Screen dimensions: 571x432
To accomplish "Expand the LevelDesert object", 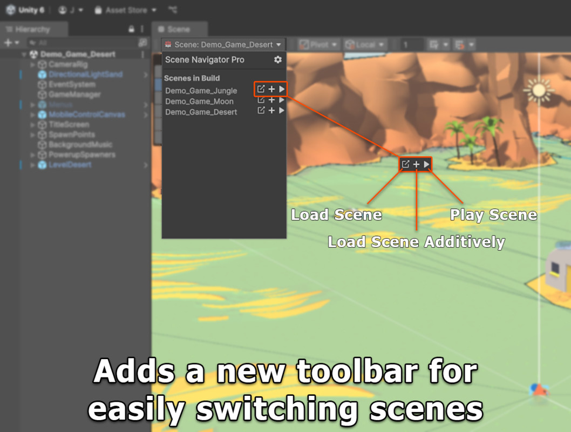I will click(x=32, y=165).
